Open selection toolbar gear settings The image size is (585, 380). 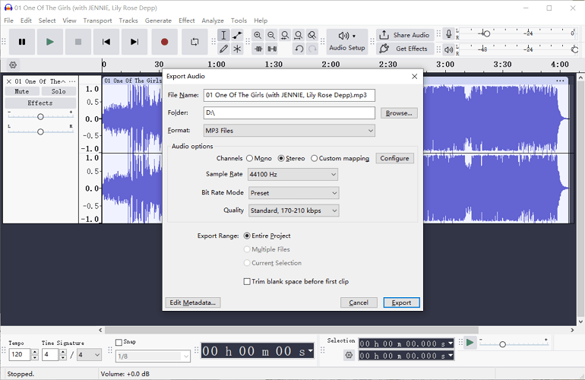pyautogui.click(x=349, y=355)
